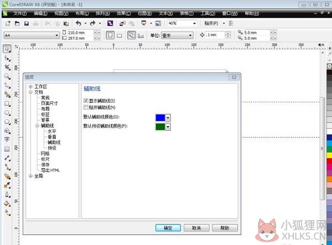
Task: Confirm the dialog with the OK button
Action: coord(168,228)
